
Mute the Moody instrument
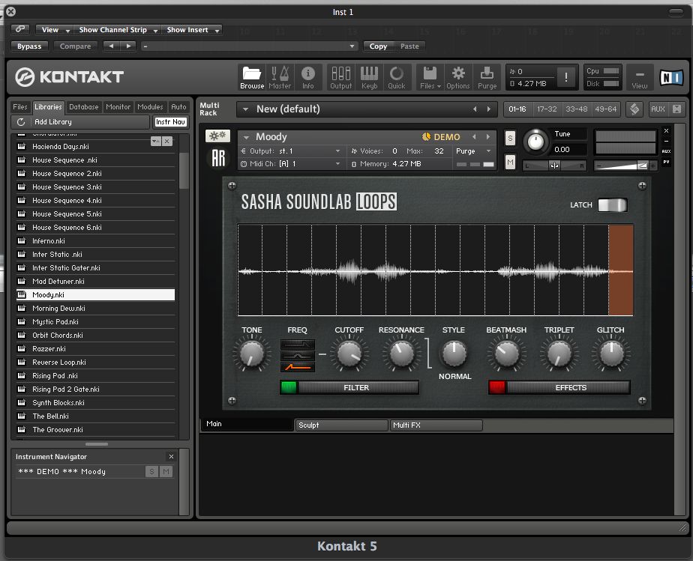[x=510, y=163]
